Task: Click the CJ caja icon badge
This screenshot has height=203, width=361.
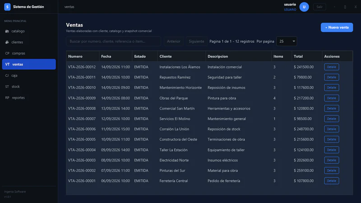Action: point(7,75)
